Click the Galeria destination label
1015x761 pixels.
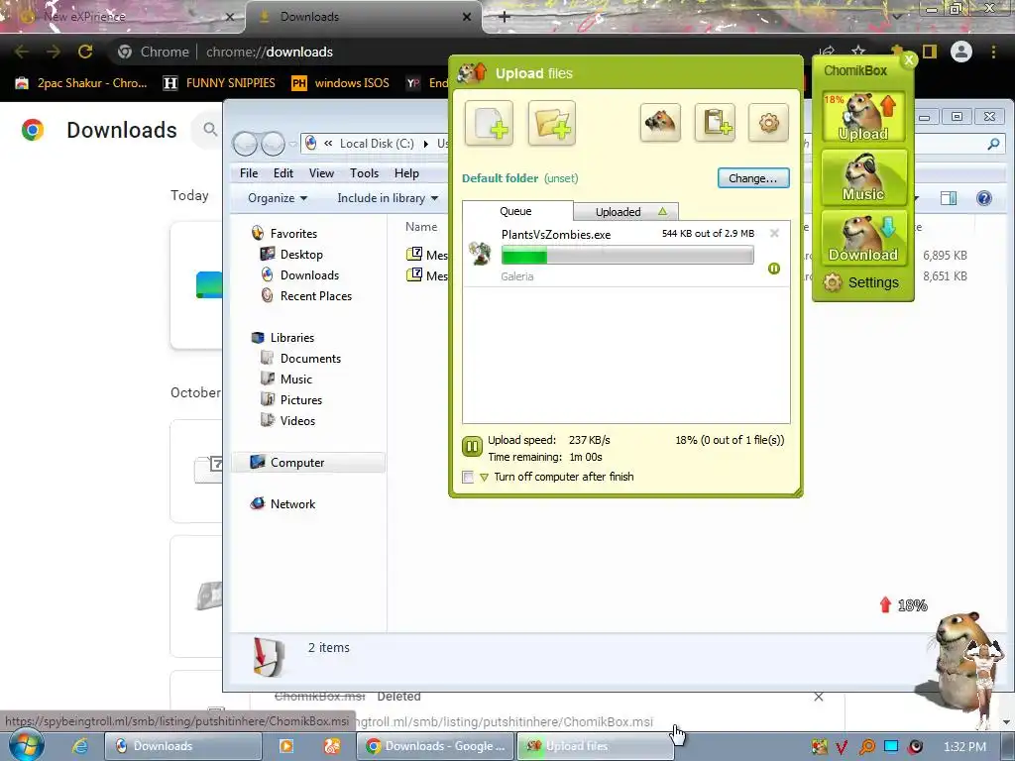517,276
